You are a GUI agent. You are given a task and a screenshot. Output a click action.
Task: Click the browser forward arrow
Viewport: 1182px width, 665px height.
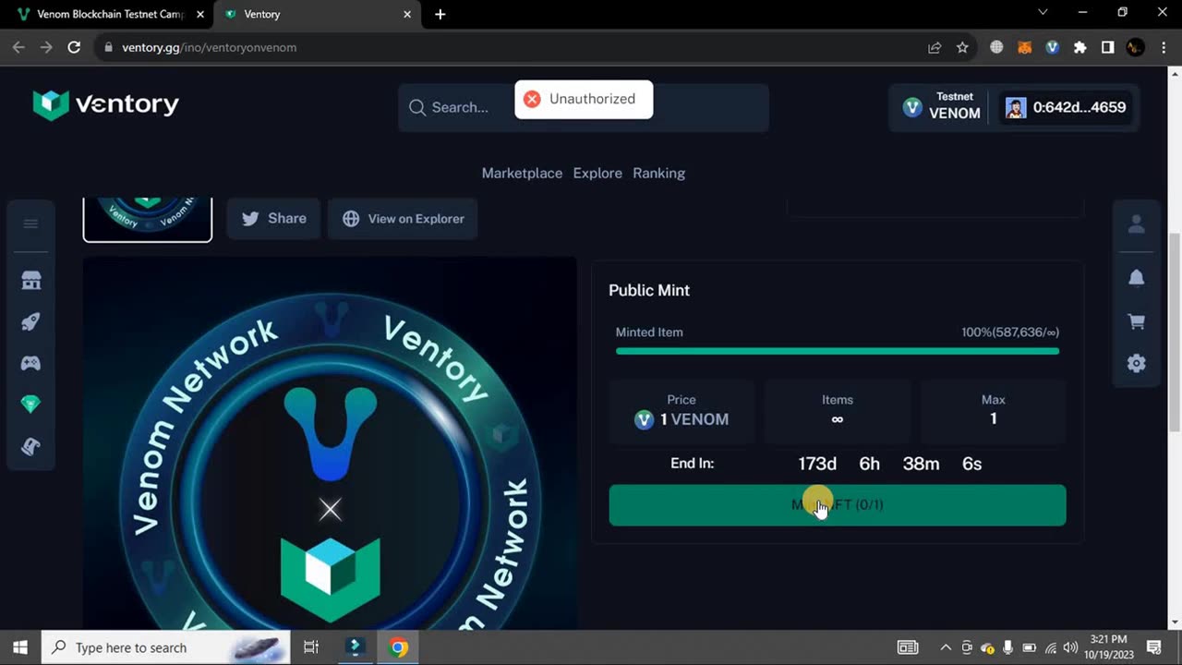pyautogui.click(x=46, y=47)
